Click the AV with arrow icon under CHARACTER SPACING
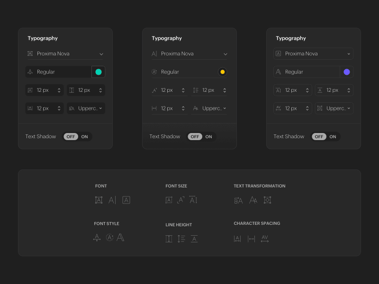The image size is (379, 284). (265, 239)
